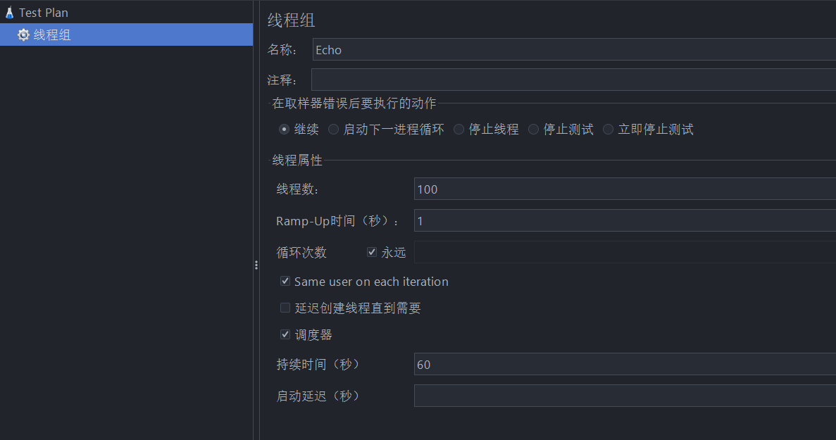Click the 名称 field containing Echo
Image resolution: width=836 pixels, height=440 pixels.
[574, 49]
